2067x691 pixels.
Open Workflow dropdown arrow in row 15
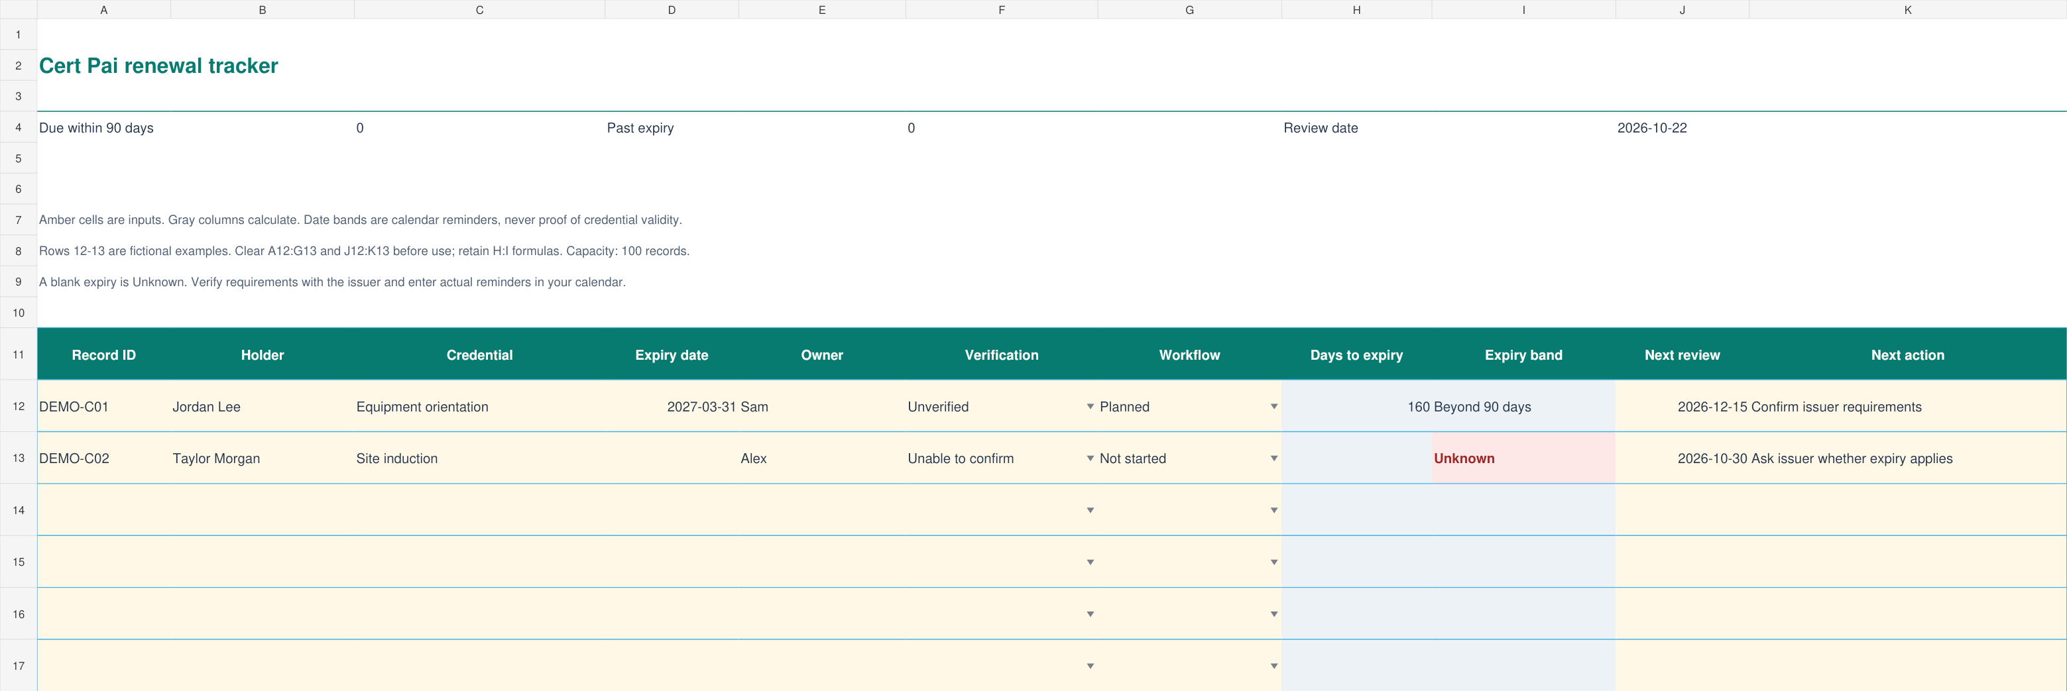pos(1273,562)
